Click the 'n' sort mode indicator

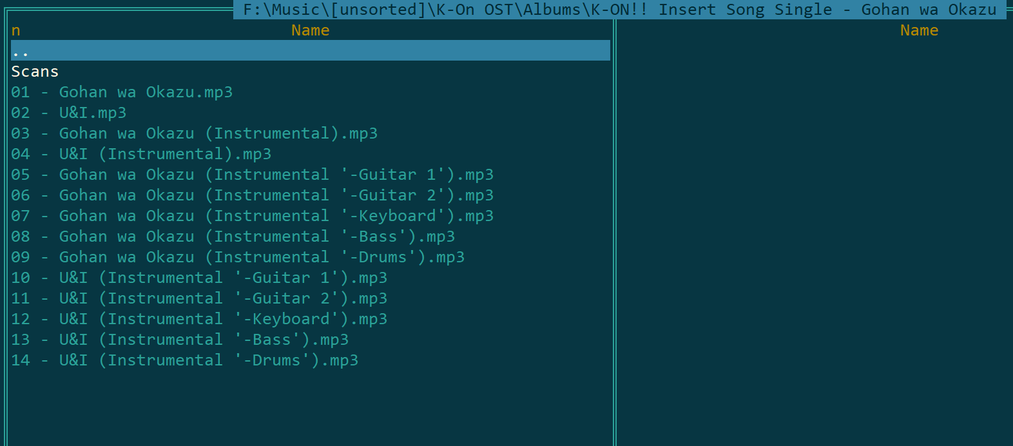[x=15, y=30]
